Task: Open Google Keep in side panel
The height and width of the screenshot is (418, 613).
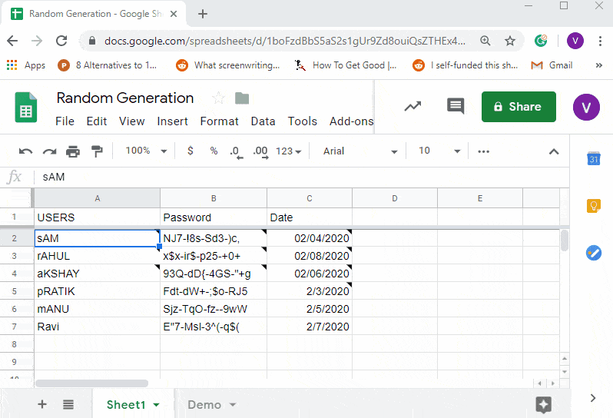Action: [593, 206]
